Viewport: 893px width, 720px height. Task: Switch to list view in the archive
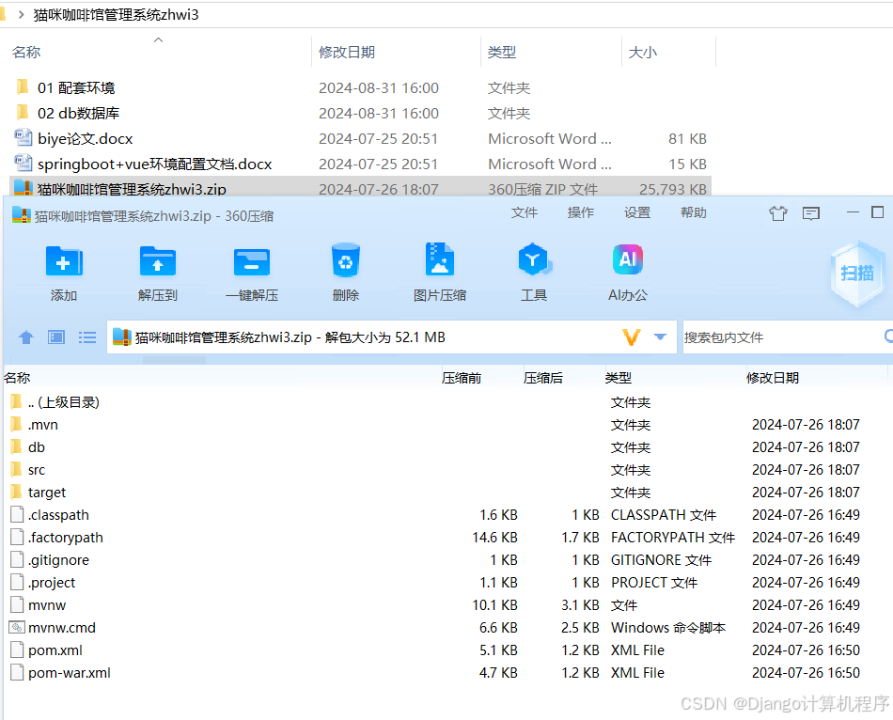[x=87, y=337]
